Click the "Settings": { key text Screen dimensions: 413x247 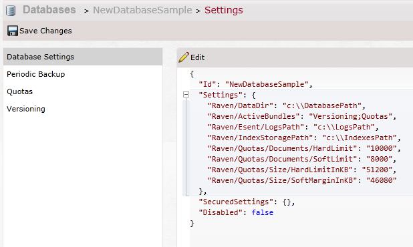(x=227, y=95)
